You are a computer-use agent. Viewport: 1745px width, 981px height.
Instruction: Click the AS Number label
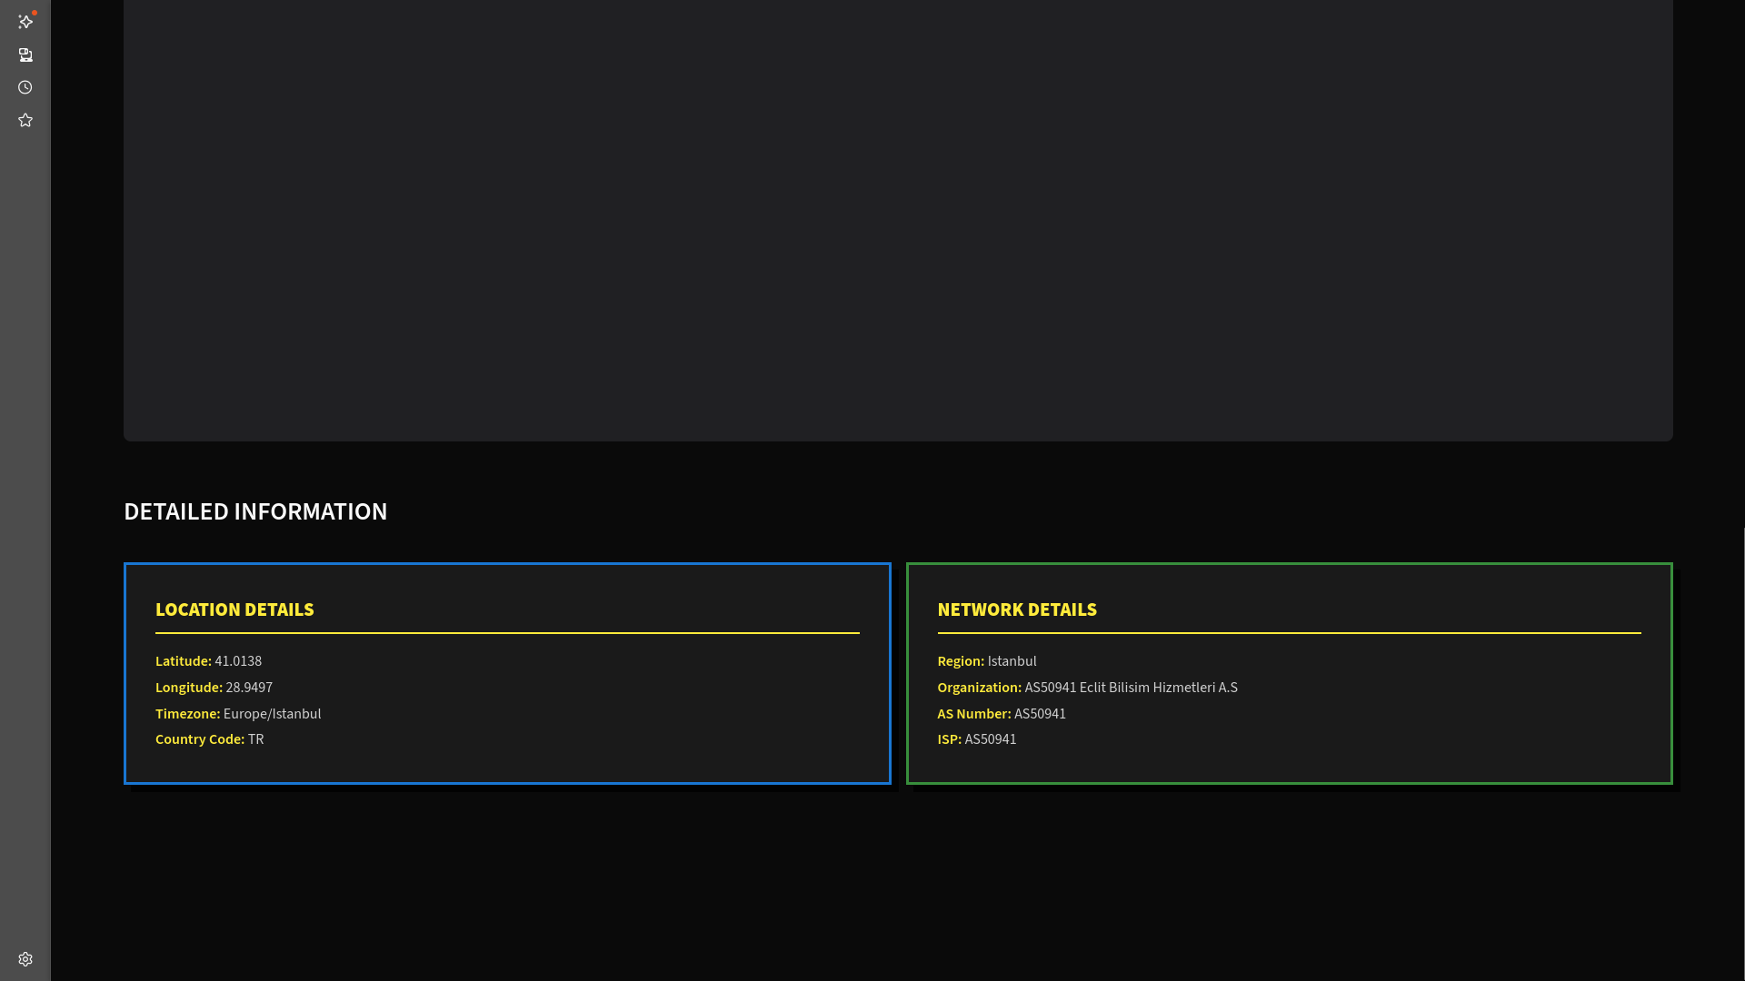[x=973, y=714]
